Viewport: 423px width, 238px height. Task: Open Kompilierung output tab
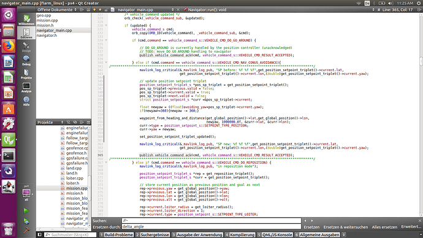click(x=240, y=235)
